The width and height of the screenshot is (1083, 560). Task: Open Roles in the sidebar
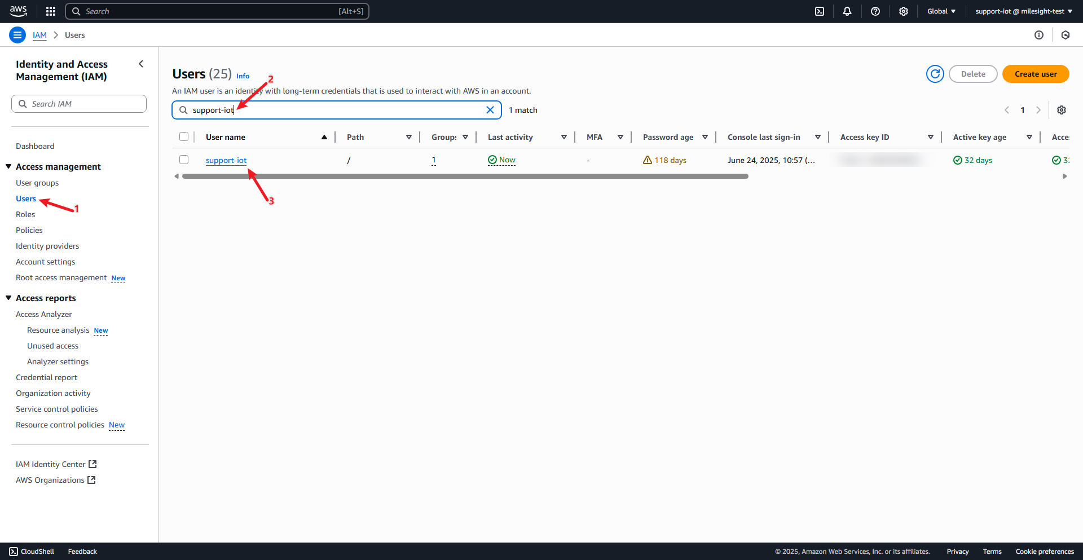tap(25, 214)
